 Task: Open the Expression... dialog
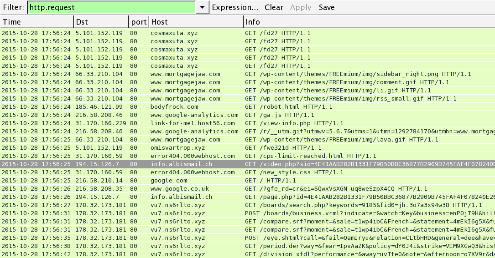tap(235, 7)
